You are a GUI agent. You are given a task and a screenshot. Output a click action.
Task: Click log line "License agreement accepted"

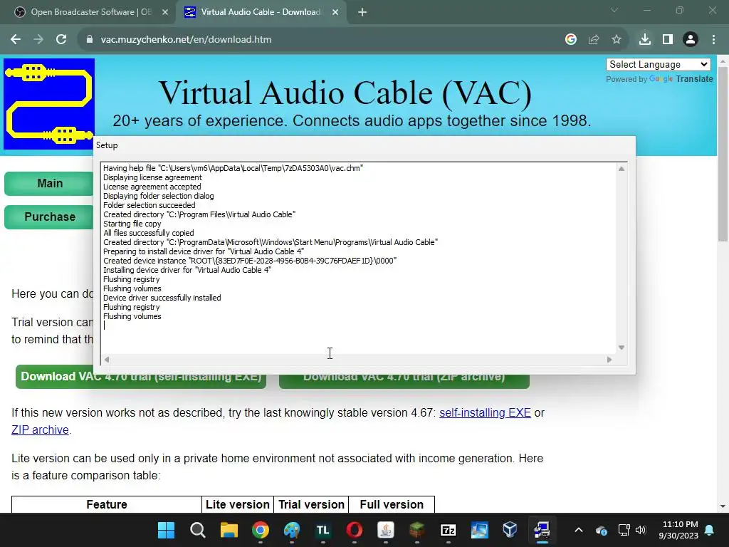coord(152,187)
